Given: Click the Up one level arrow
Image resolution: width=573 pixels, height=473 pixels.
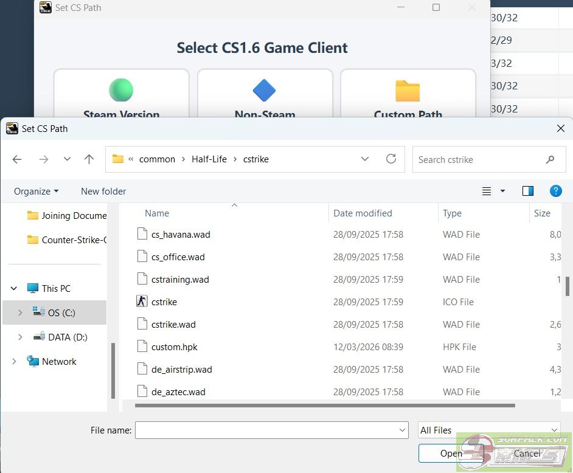Looking at the screenshot, I should (x=89, y=159).
